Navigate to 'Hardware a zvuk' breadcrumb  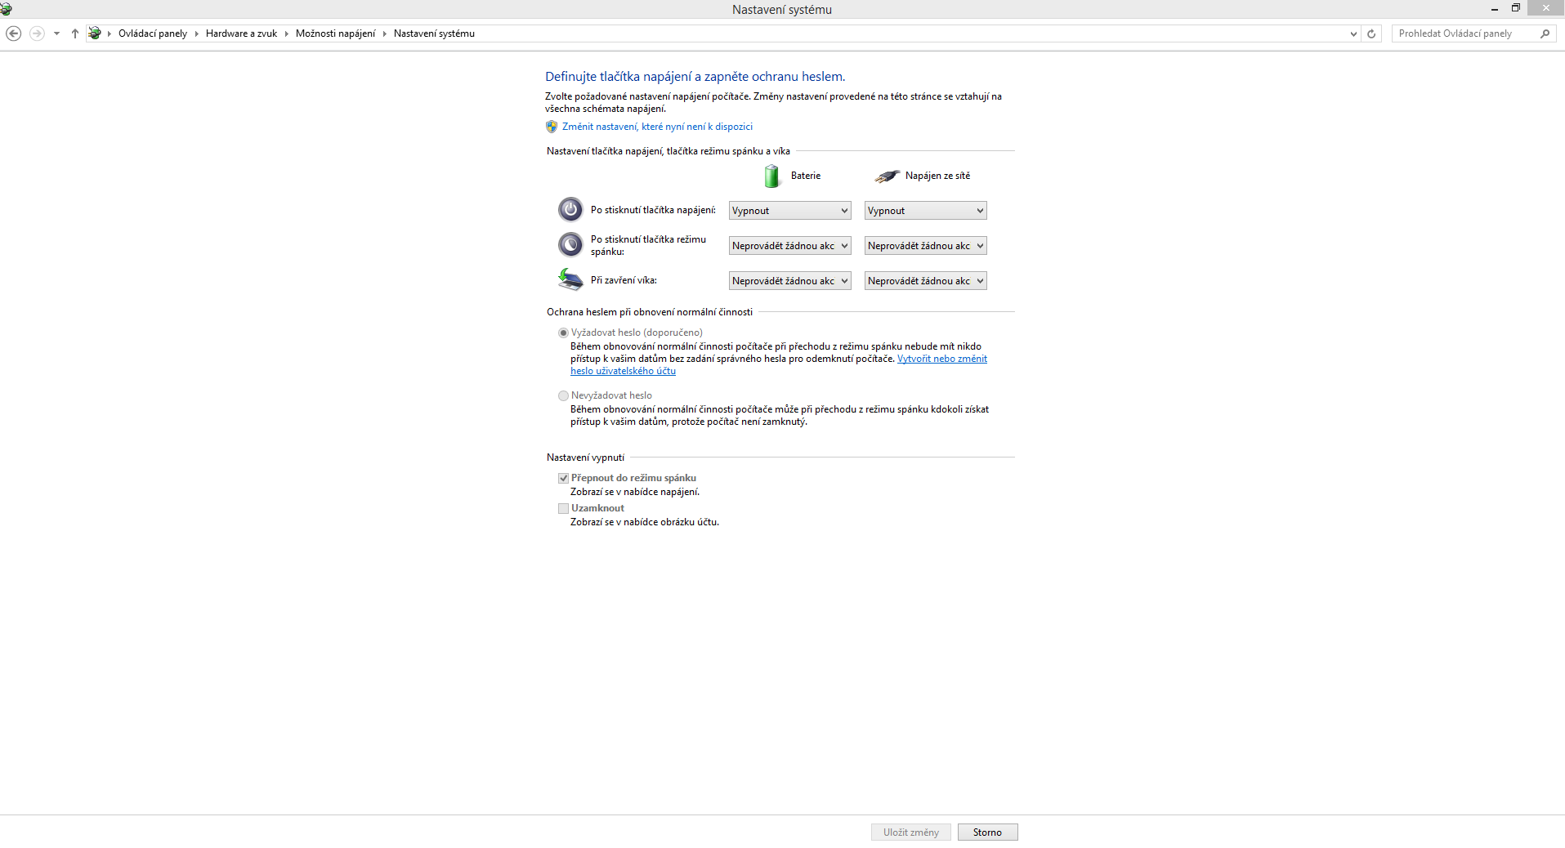[x=241, y=33]
